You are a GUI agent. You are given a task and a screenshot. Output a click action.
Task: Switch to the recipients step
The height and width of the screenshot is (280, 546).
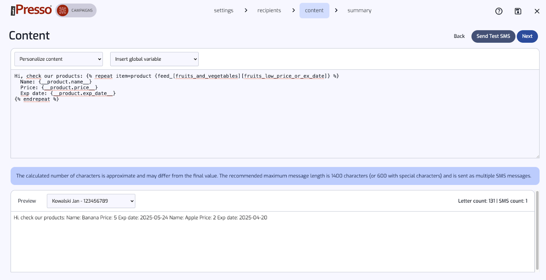[x=269, y=11]
